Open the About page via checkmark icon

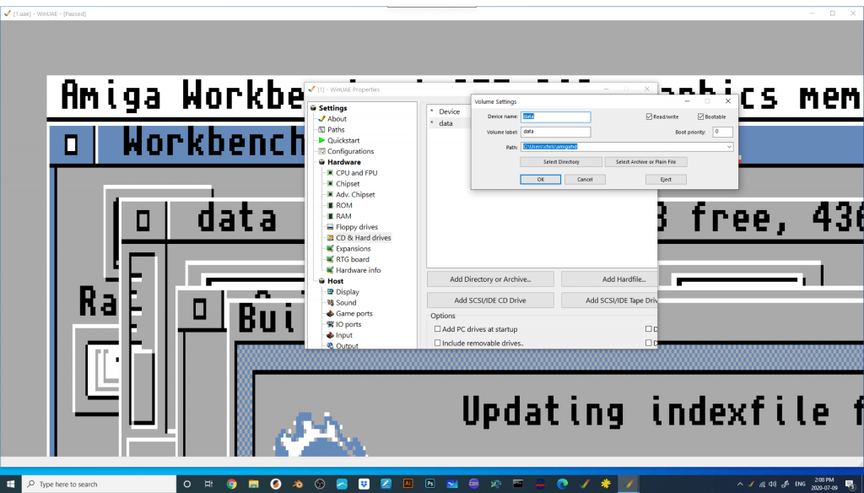pos(321,118)
